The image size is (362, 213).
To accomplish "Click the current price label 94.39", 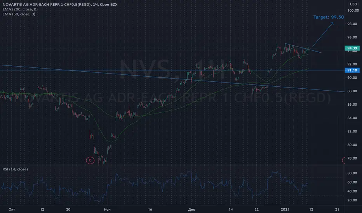I will 352,48.
